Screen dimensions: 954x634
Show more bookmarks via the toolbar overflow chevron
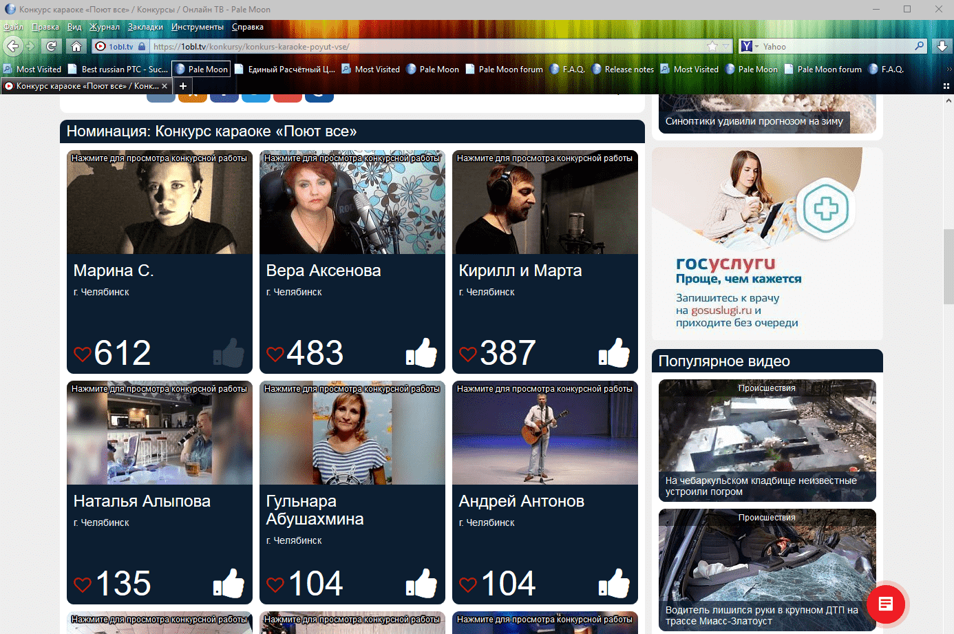pyautogui.click(x=949, y=69)
